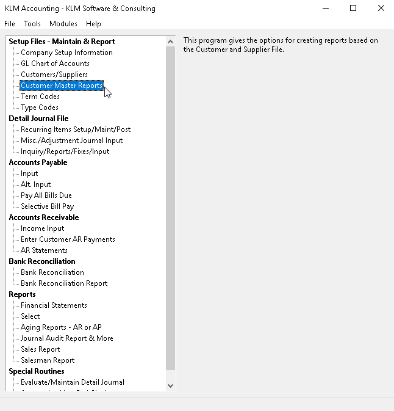Select Company Setup Information
The width and height of the screenshot is (394, 411).
66,53
